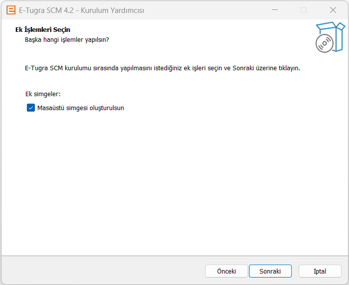Viewport: 349px width, 285px height.
Task: Click the instruction text about ek işleri
Action: (162, 68)
